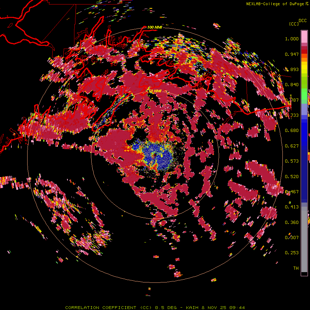
Task: Click the 50 NMI range ring label
Action: [x=155, y=91]
